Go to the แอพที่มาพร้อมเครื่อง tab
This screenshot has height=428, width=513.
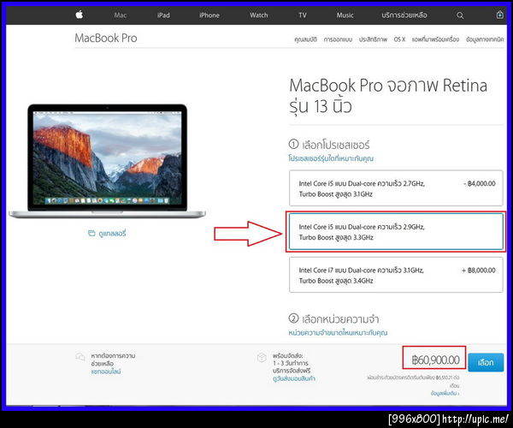pyautogui.click(x=435, y=39)
